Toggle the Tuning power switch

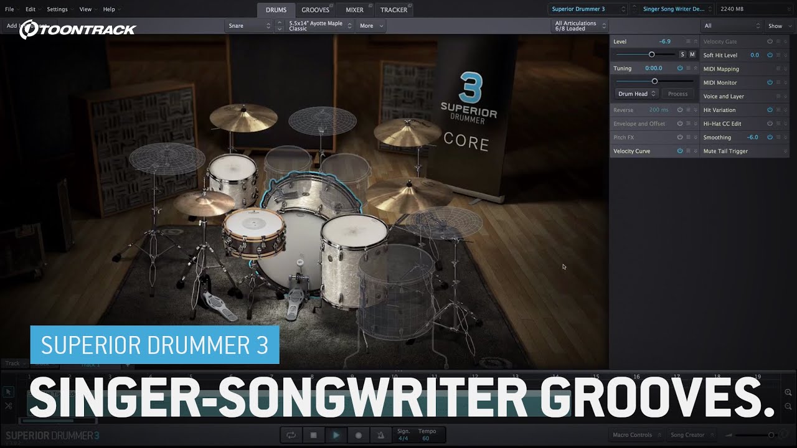[680, 68]
